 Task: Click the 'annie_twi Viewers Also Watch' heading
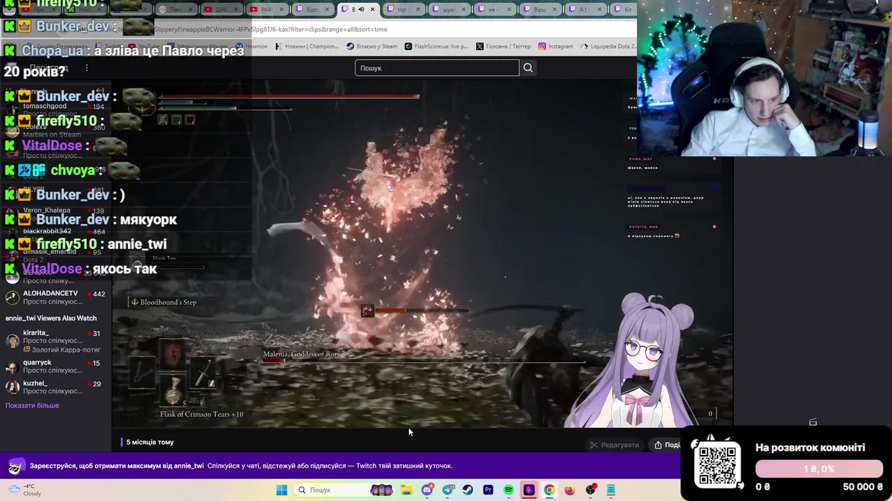coord(51,318)
